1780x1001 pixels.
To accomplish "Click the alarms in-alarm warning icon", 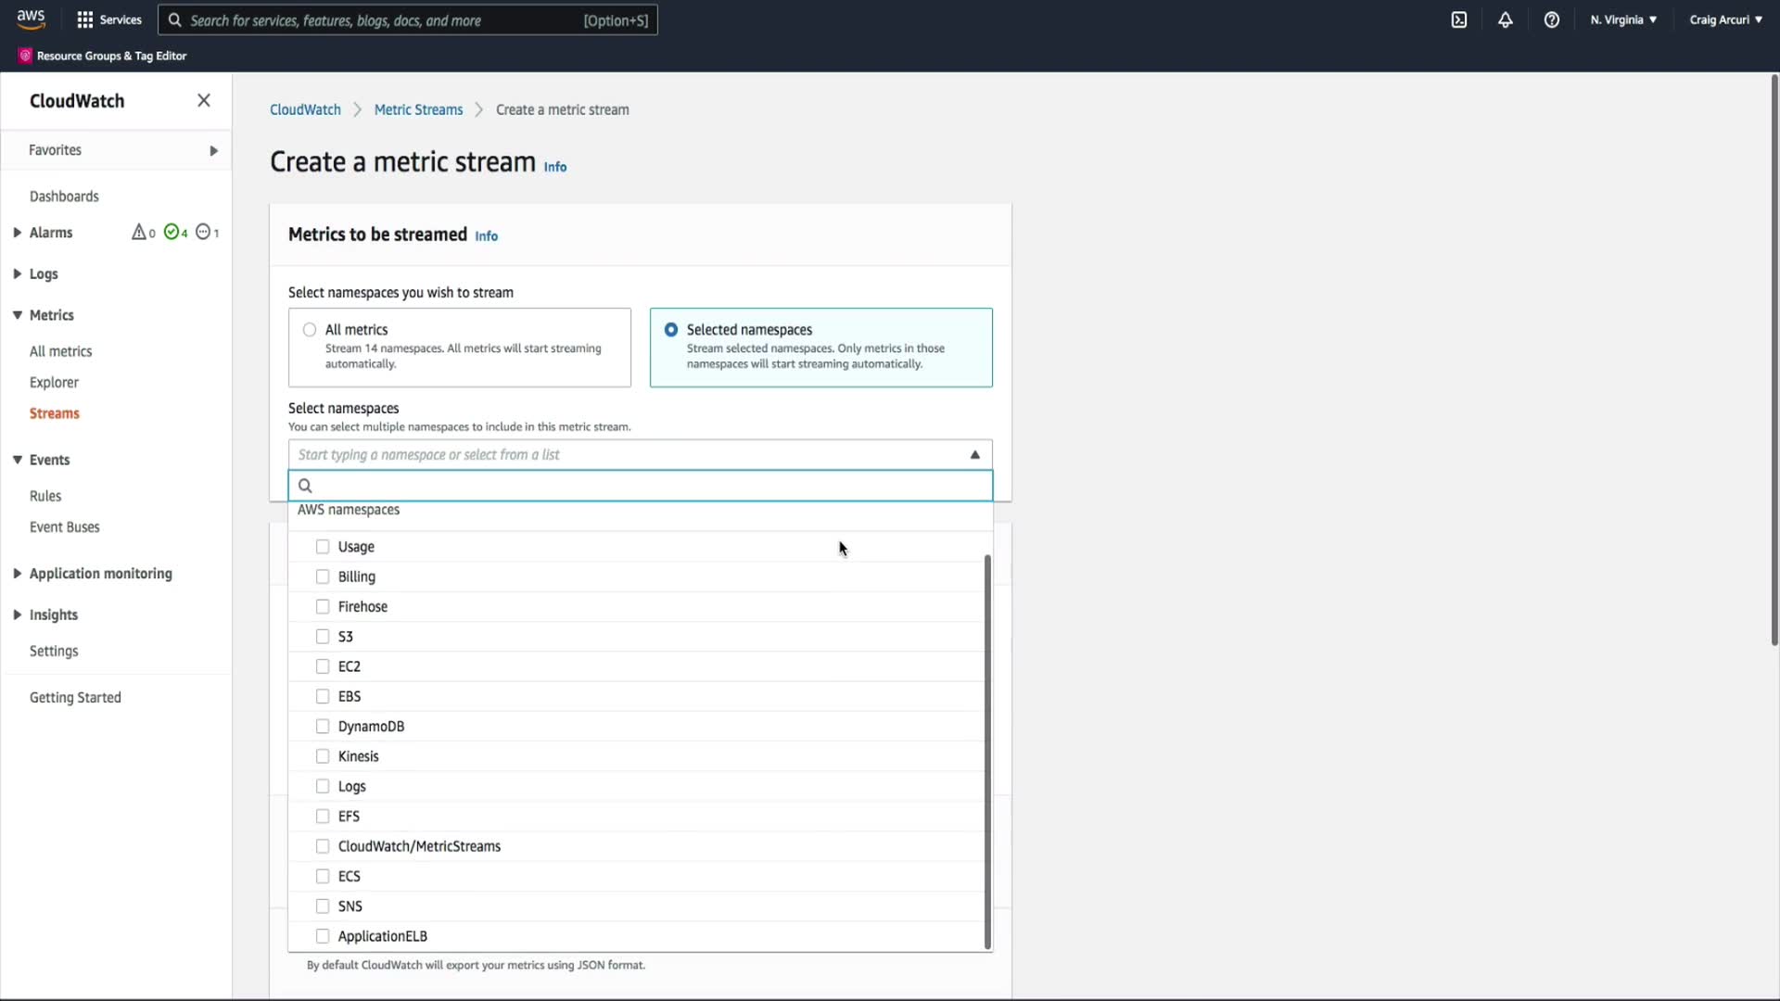I will pos(139,232).
